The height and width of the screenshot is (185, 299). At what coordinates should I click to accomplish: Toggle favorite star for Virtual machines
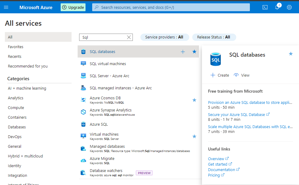click(194, 137)
